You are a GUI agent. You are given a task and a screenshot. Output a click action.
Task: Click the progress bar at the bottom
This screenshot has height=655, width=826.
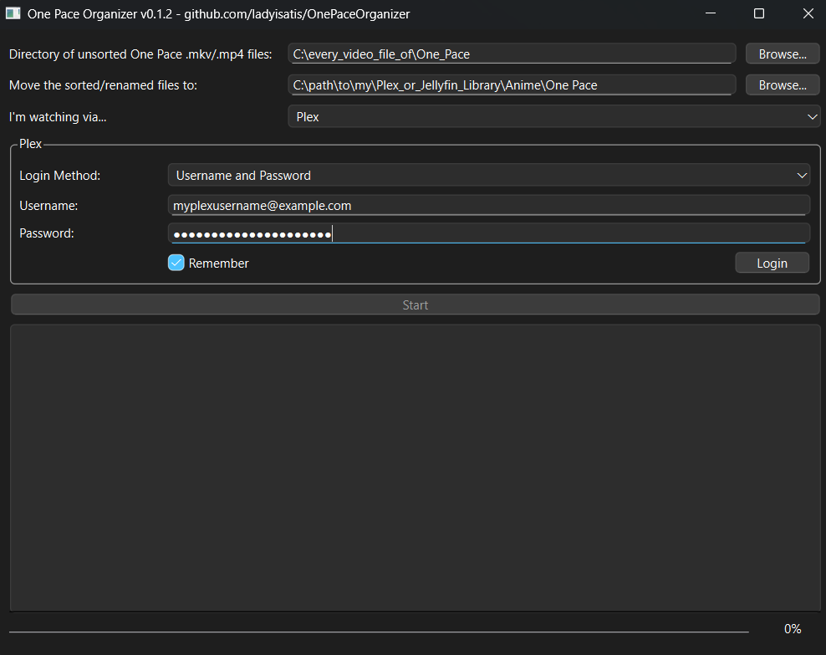pos(379,630)
